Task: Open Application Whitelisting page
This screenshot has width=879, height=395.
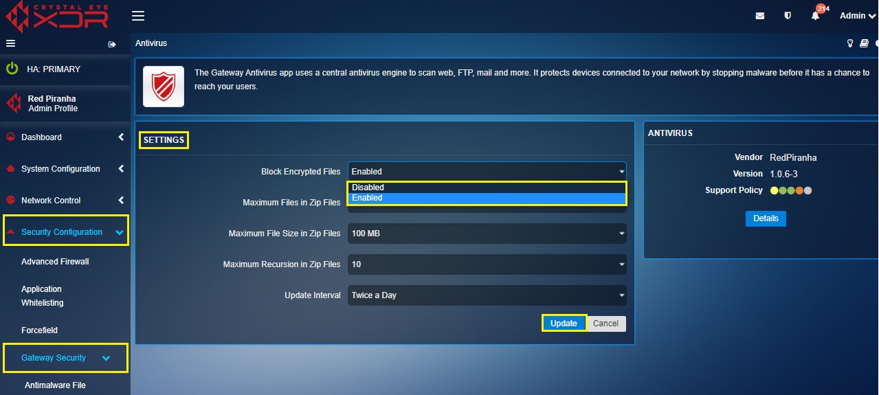Action: (42, 296)
